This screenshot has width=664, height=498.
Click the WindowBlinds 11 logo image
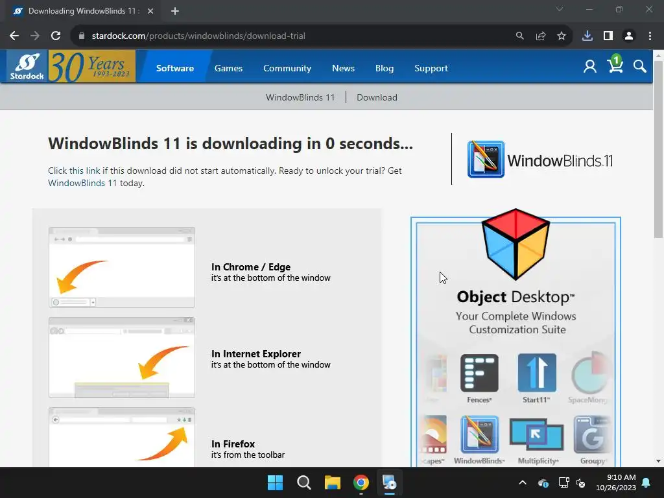coord(540,160)
